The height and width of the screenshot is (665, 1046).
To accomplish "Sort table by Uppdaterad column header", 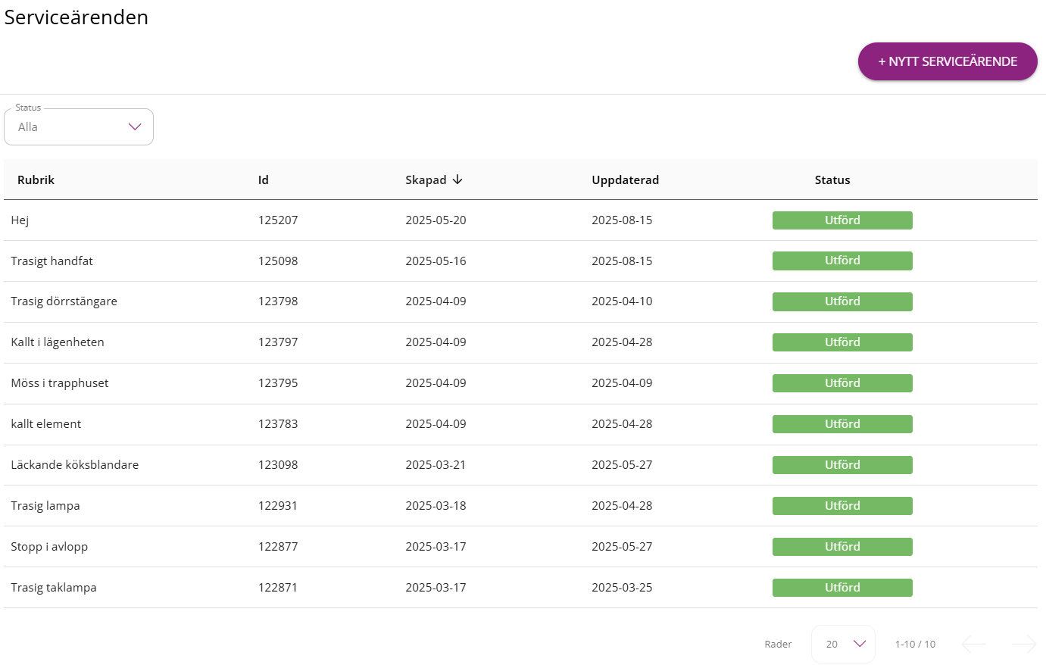I will 625,180.
